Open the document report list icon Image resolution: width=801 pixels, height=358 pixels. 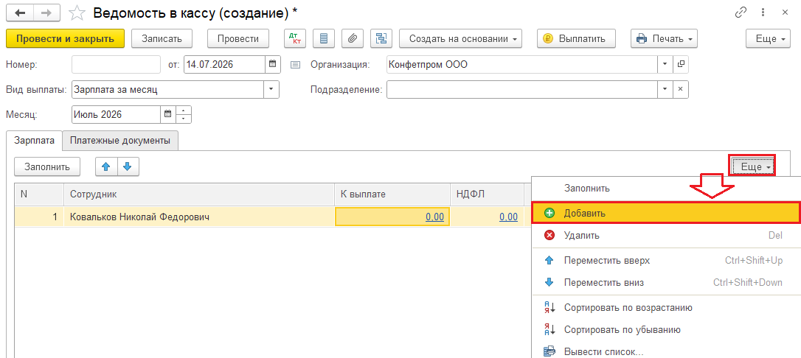tap(323, 38)
